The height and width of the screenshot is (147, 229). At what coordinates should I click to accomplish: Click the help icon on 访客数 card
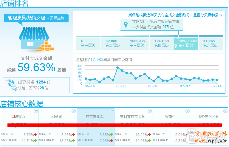[x=36, y=111]
